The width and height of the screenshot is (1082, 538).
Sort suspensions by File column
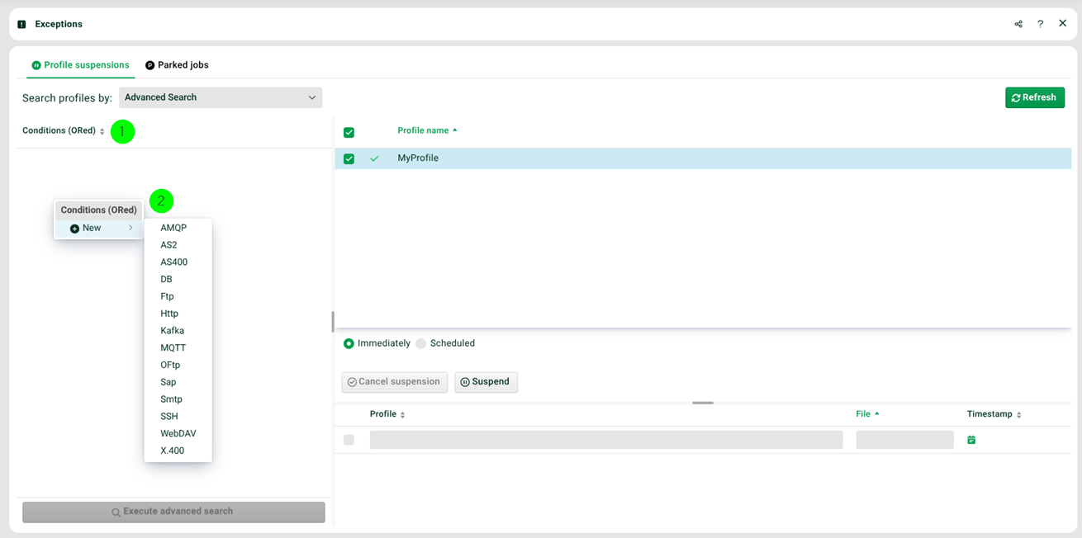(x=867, y=414)
